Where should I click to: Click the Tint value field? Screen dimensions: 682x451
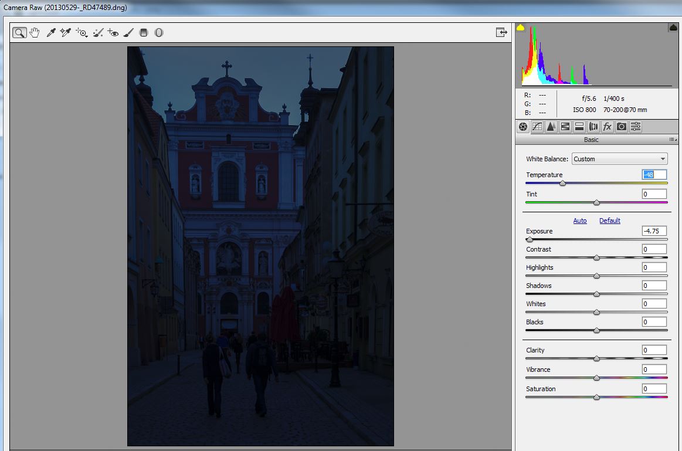coord(654,194)
